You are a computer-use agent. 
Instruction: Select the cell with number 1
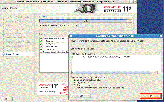[x=76, y=56]
